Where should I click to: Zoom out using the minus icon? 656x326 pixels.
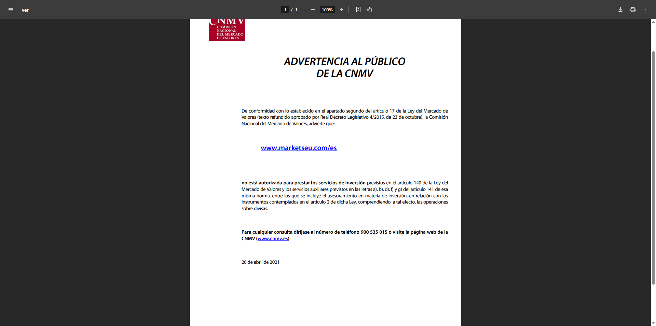pyautogui.click(x=313, y=10)
